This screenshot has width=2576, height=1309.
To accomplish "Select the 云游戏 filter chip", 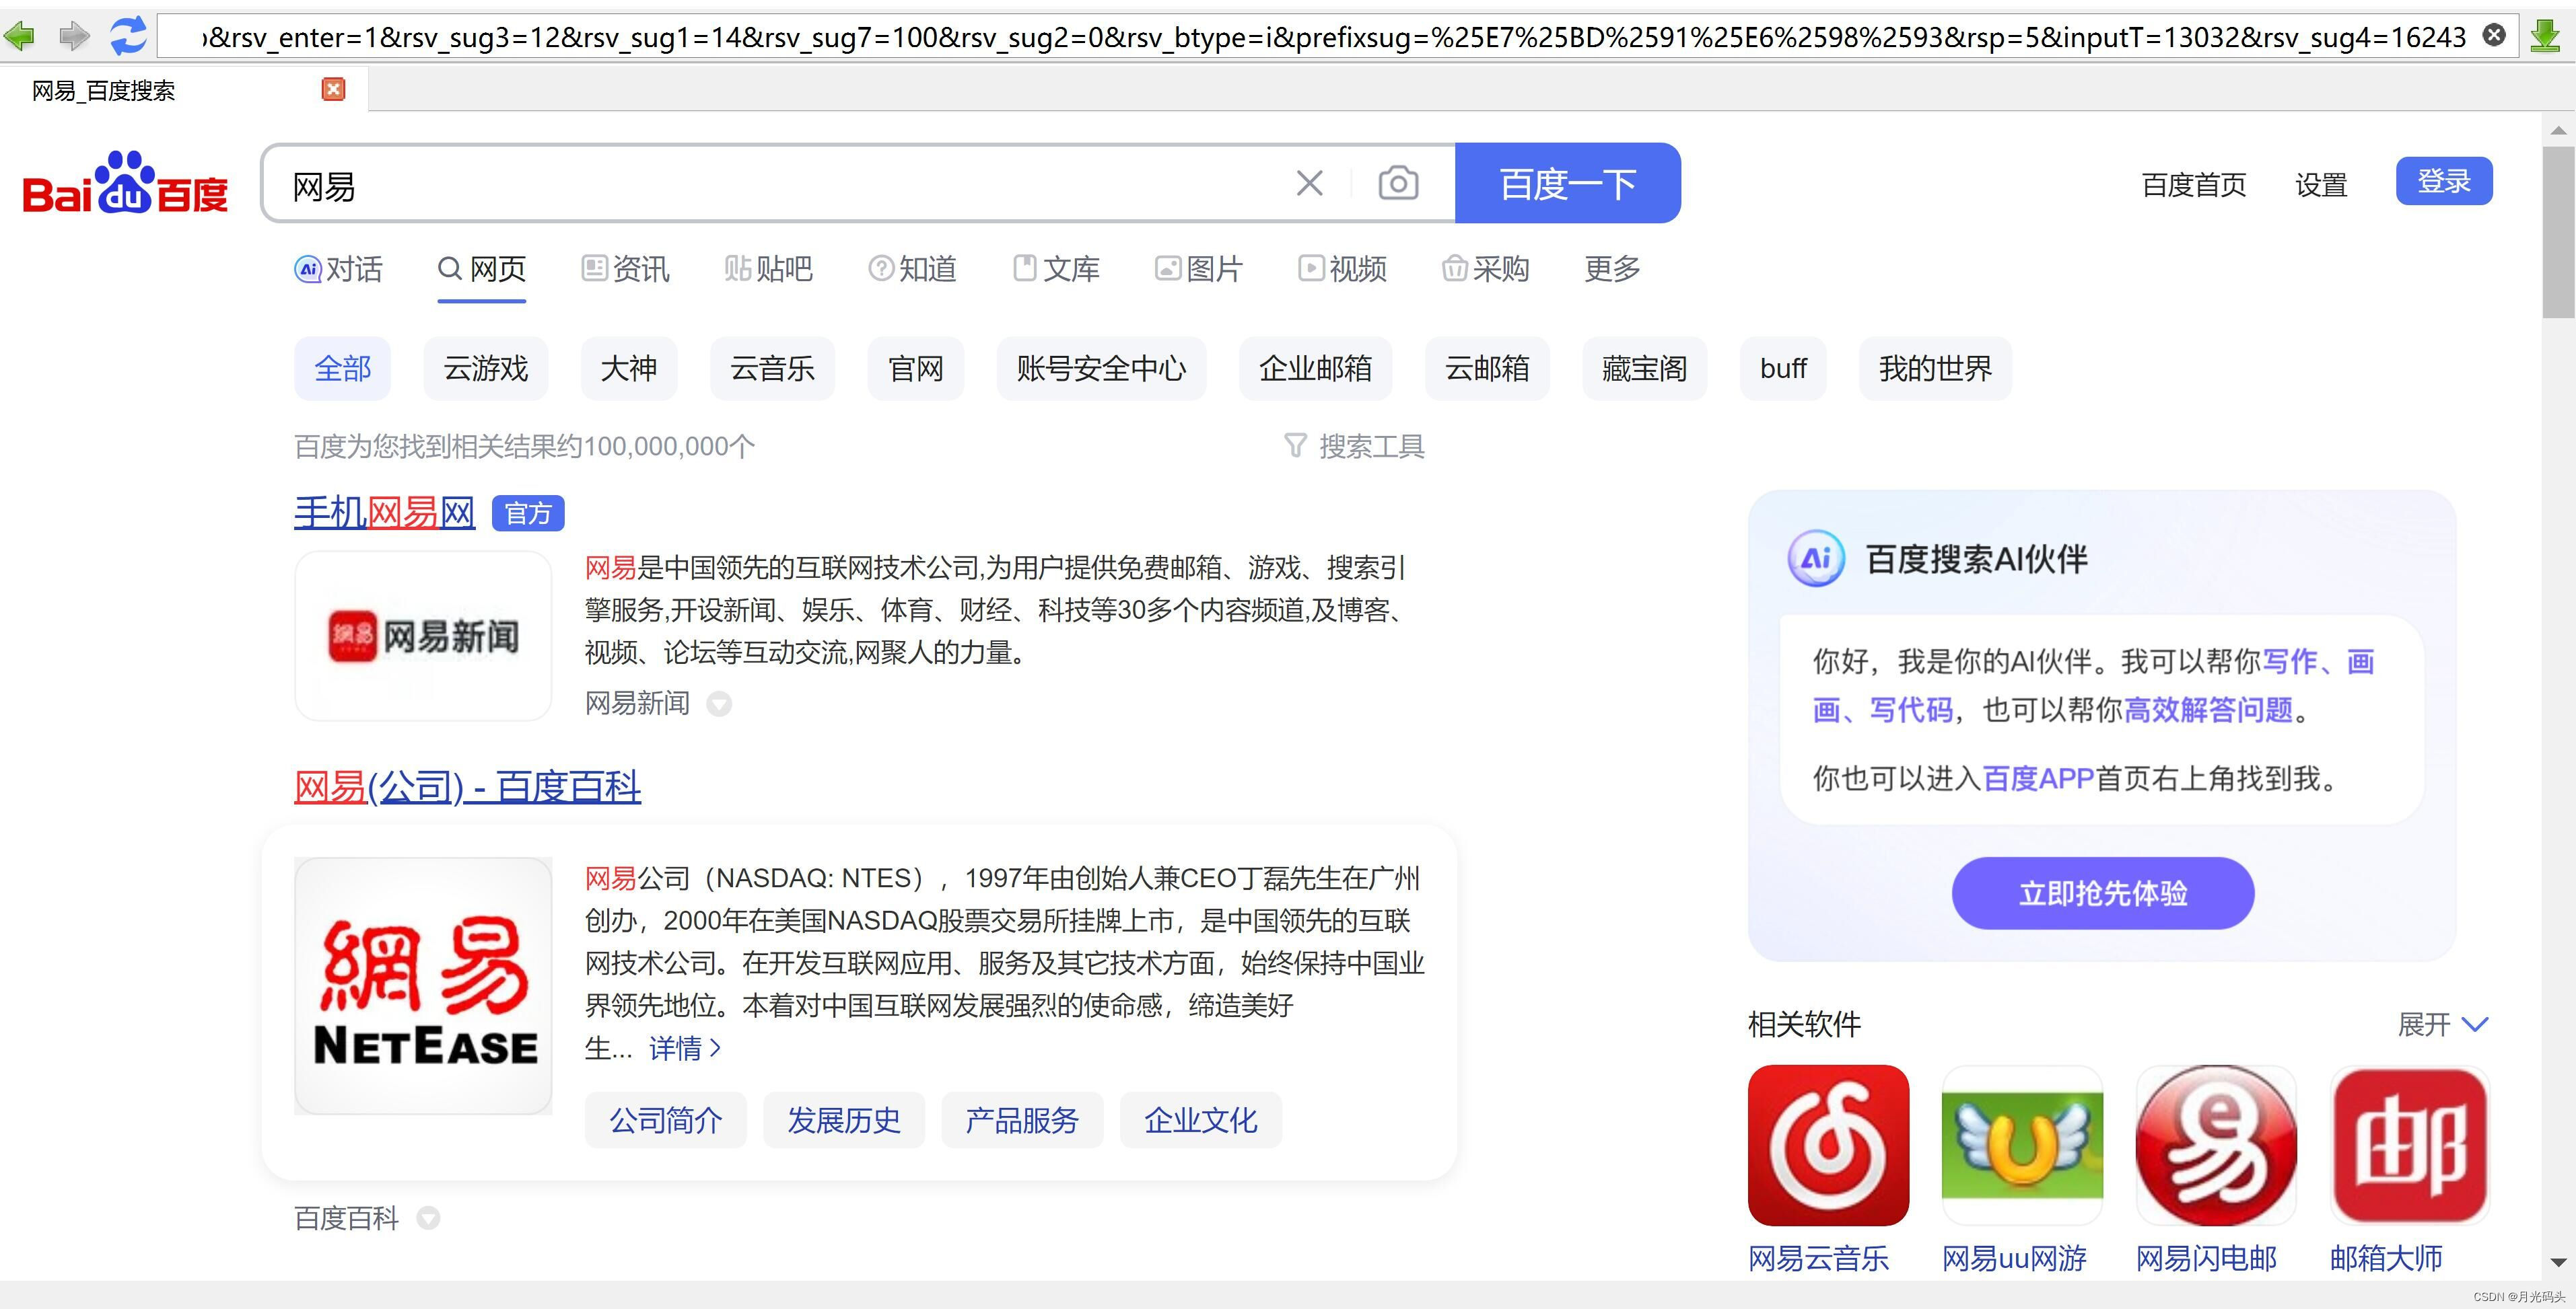I will [x=486, y=369].
